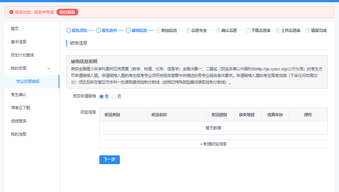The height and width of the screenshot is (192, 339).
Task: Open 准考证下载 page
Action: pyautogui.click(x=21, y=108)
